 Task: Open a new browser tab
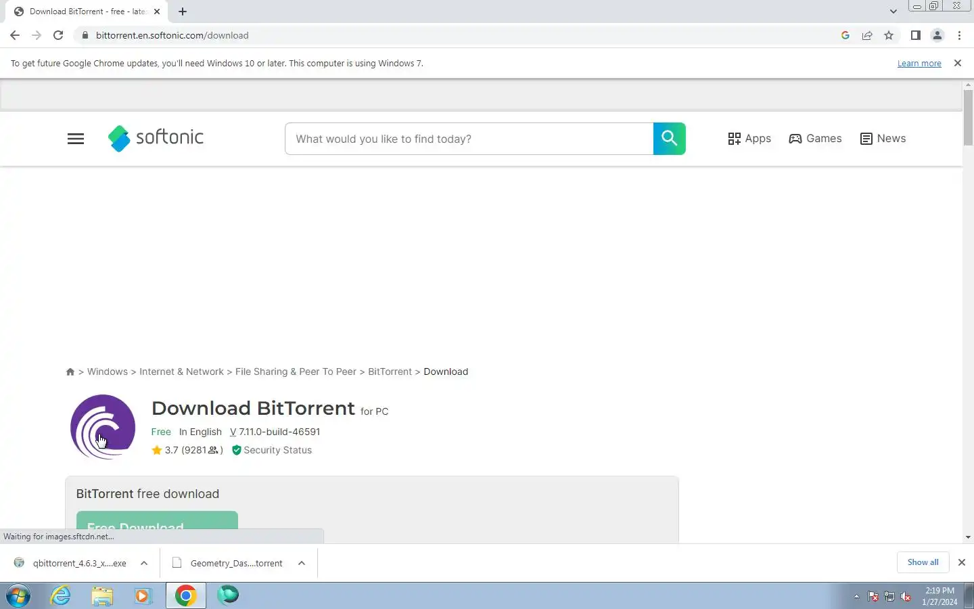183,12
